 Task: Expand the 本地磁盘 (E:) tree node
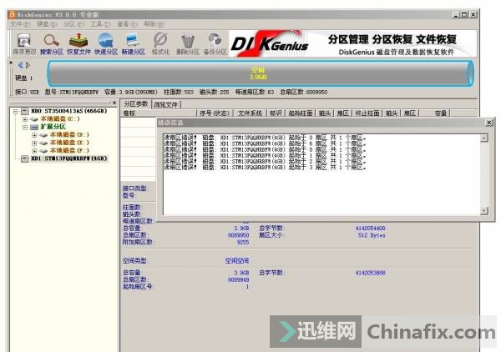[34, 143]
